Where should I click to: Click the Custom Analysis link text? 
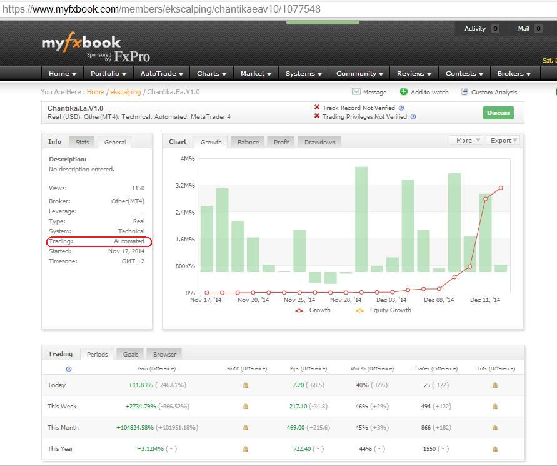tap(494, 92)
